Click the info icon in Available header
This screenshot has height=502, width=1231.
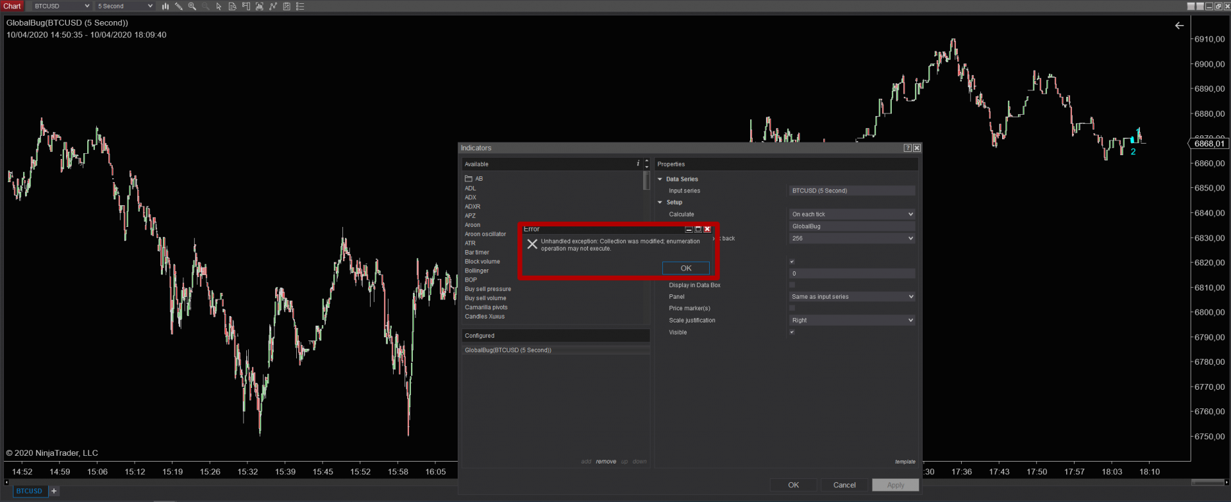tap(638, 163)
